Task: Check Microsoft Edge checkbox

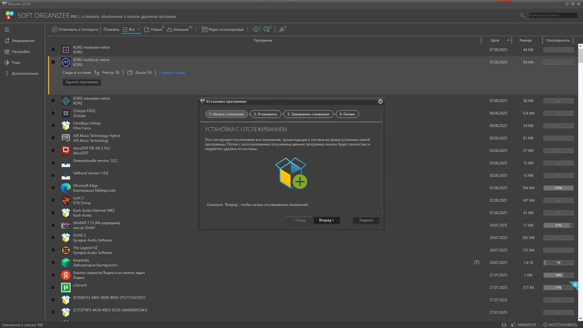Action: tap(53, 188)
